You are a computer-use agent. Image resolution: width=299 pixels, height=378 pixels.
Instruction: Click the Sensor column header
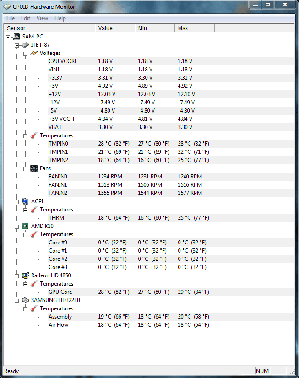coord(49,28)
